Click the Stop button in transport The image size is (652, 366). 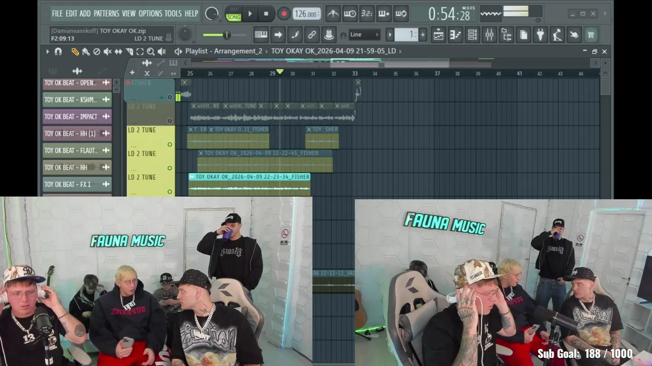[x=266, y=14]
